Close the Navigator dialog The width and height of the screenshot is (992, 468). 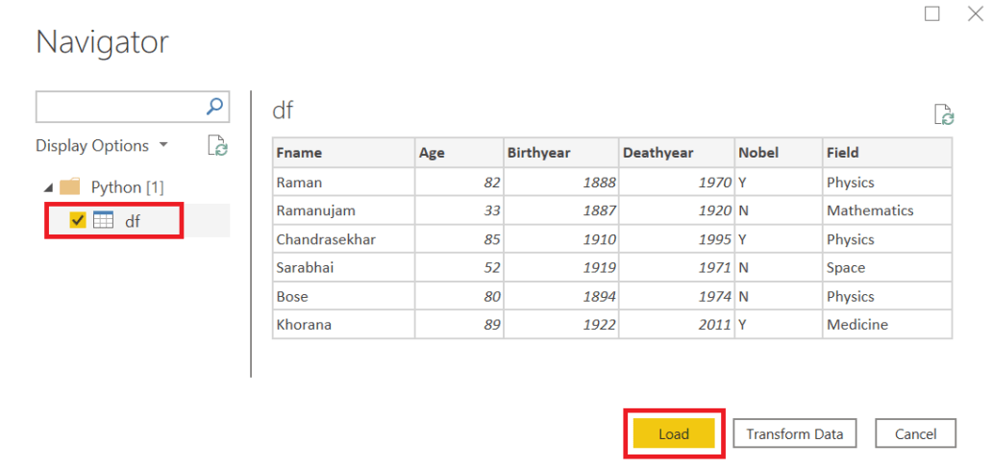975,13
